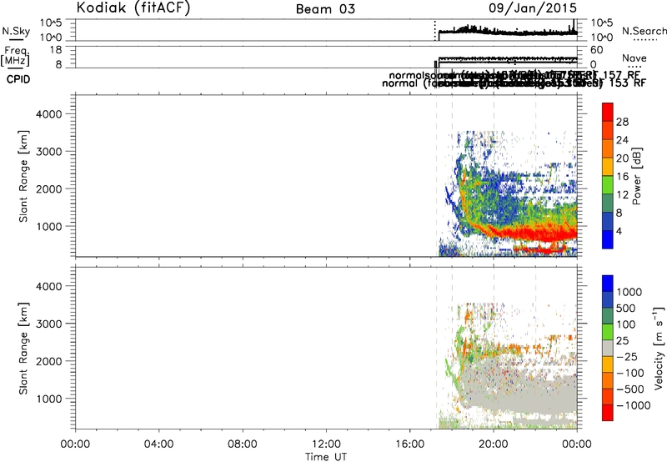
Task: Click the '18' tick on the frequency axis
Action: click(x=56, y=50)
